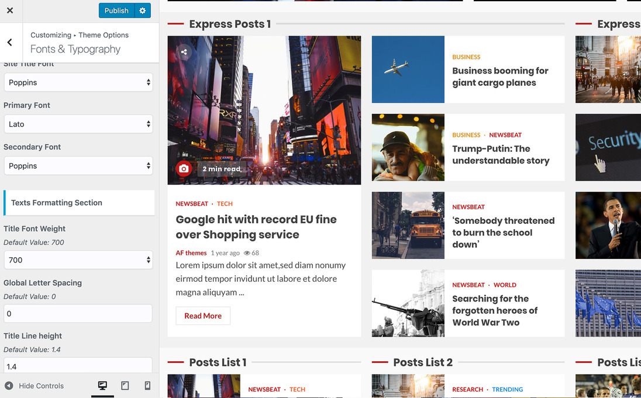Click RESEARCH category in Posts List 2
This screenshot has width=641, height=398.
point(468,390)
